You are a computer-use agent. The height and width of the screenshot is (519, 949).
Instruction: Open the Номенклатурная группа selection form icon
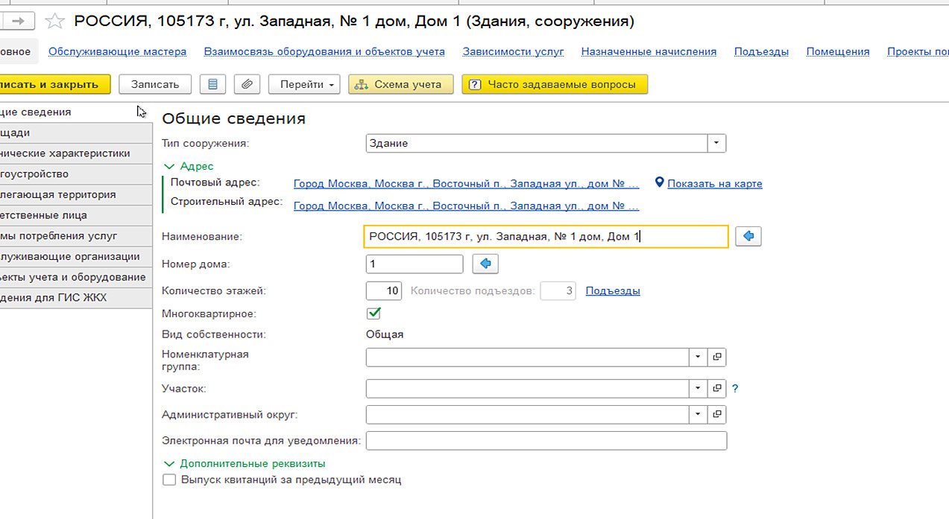coord(716,357)
